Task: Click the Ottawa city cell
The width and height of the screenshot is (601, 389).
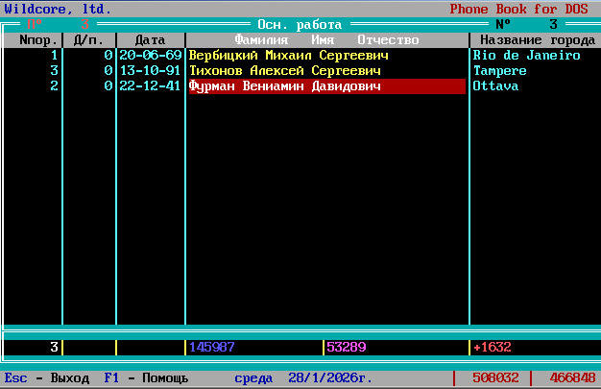Action: 495,86
